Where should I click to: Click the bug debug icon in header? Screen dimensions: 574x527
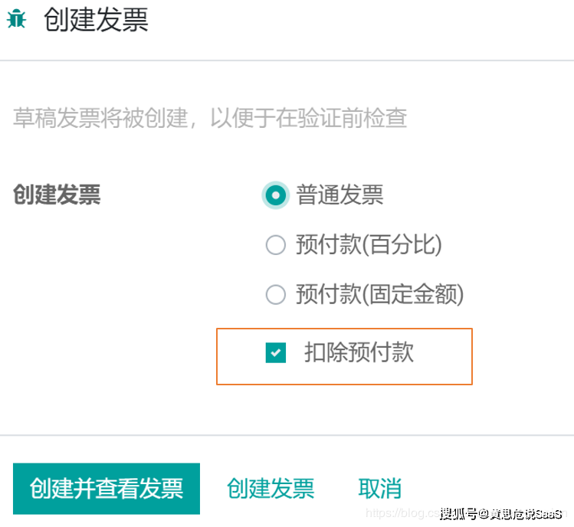(x=16, y=21)
